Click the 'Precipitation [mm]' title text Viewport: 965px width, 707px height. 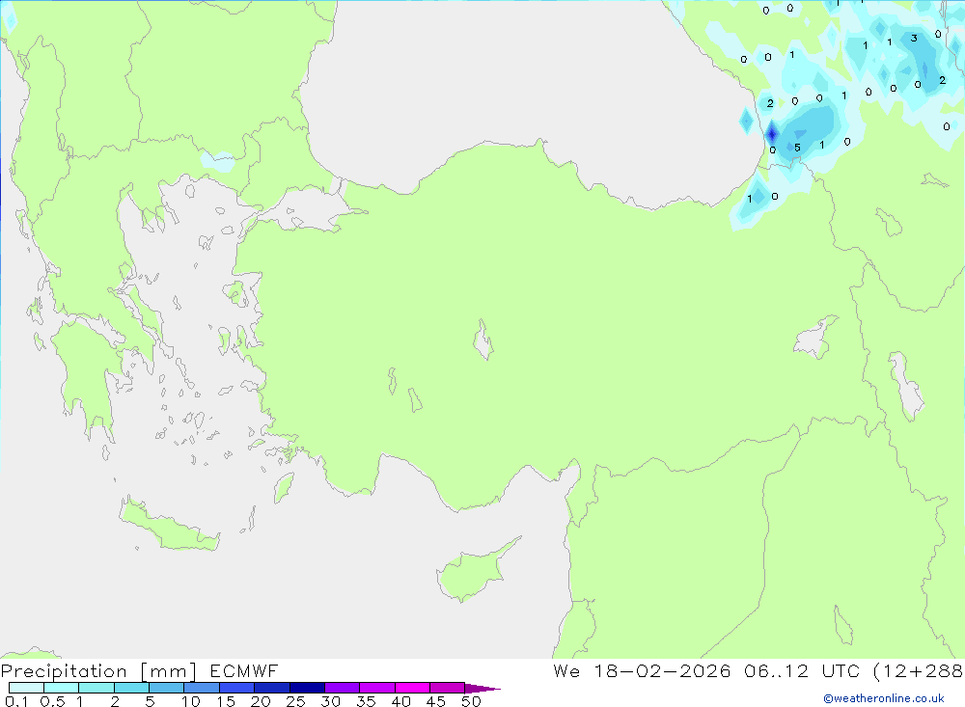(98, 671)
